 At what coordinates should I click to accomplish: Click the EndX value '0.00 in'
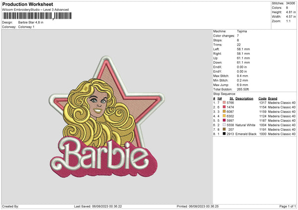[x=242, y=67]
